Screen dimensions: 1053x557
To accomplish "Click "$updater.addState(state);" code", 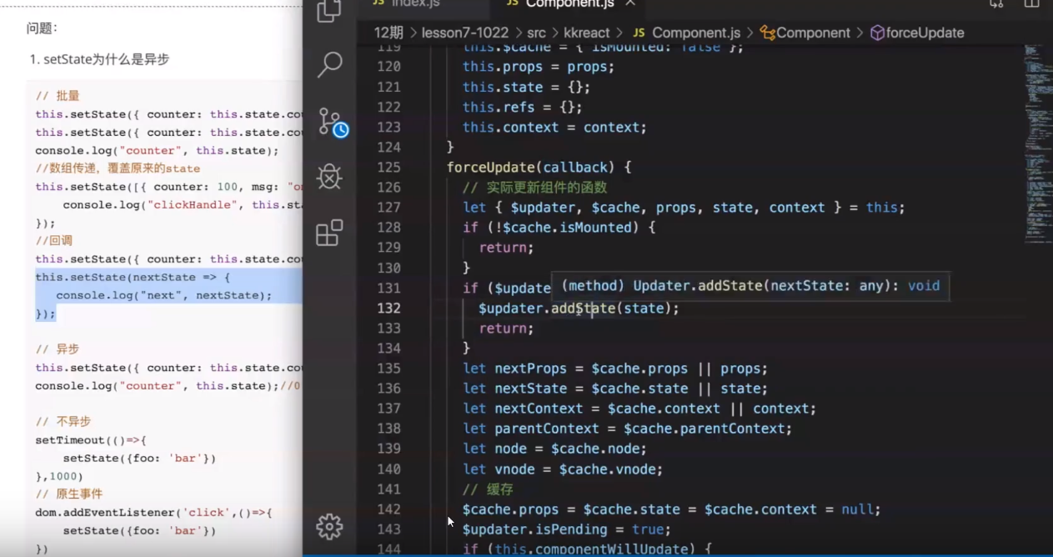I will point(579,309).
